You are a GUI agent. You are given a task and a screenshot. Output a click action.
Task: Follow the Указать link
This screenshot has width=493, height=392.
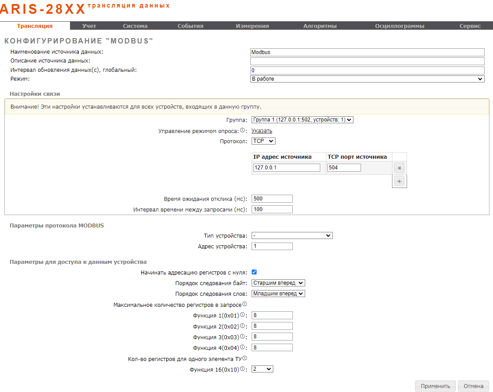point(262,131)
